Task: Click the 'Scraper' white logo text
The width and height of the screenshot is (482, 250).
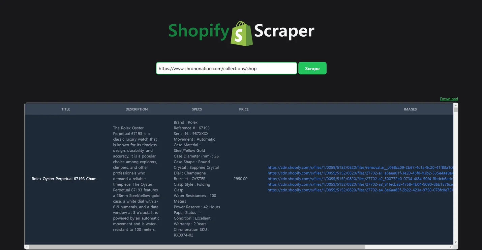Action: (284, 32)
